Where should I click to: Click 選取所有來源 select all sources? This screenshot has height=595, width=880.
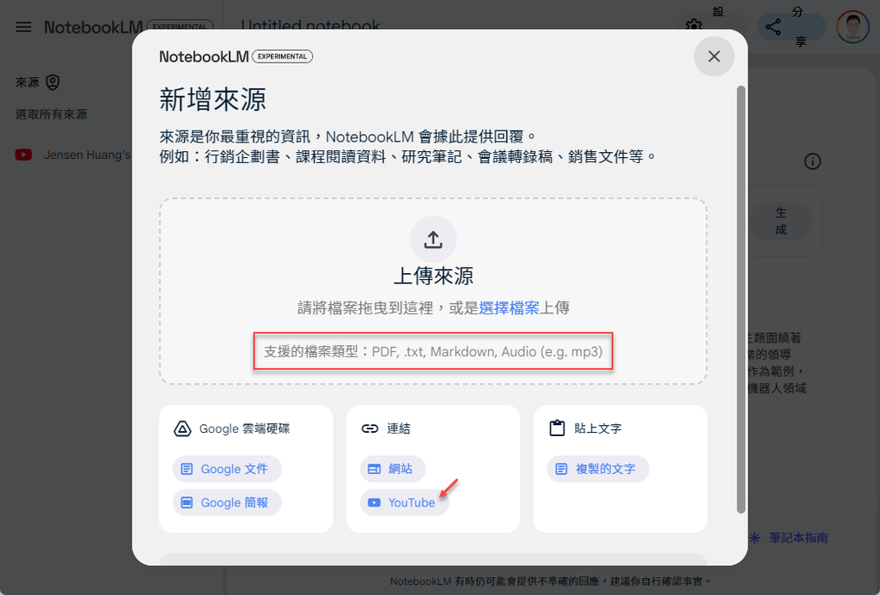coord(51,114)
